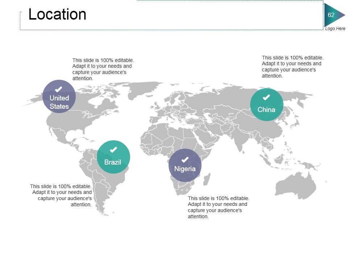Select the description text left of Brazil

coord(61,195)
